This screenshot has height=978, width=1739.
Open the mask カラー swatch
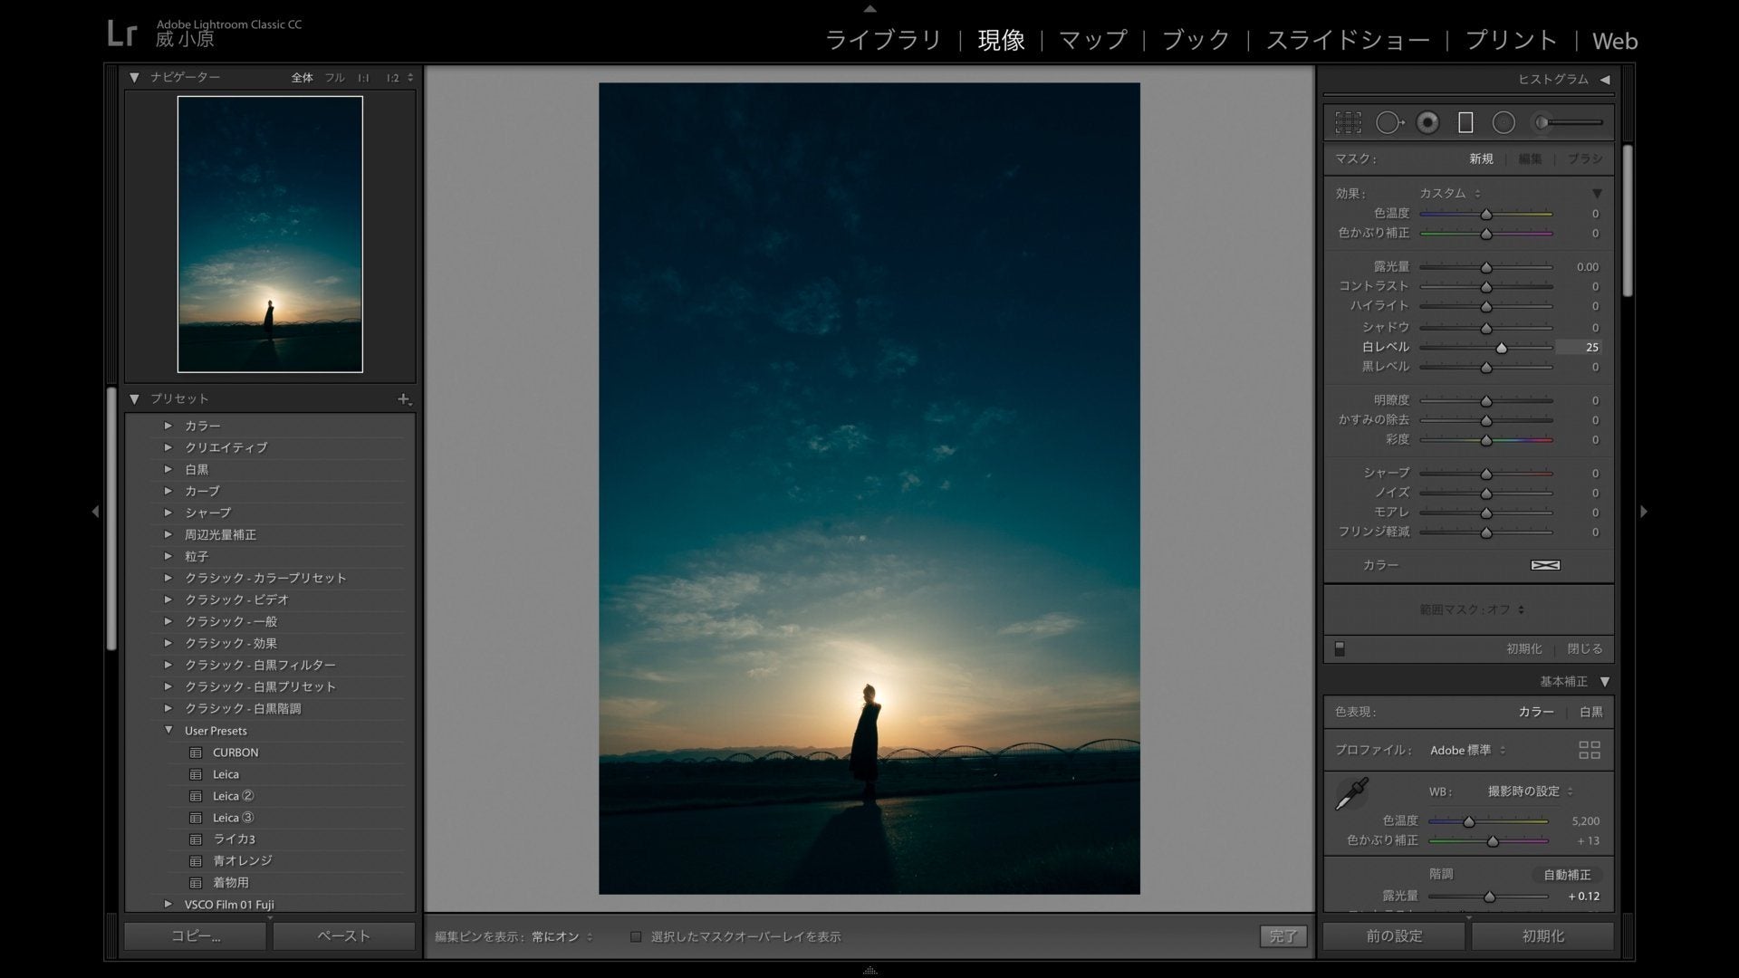pyautogui.click(x=1545, y=565)
